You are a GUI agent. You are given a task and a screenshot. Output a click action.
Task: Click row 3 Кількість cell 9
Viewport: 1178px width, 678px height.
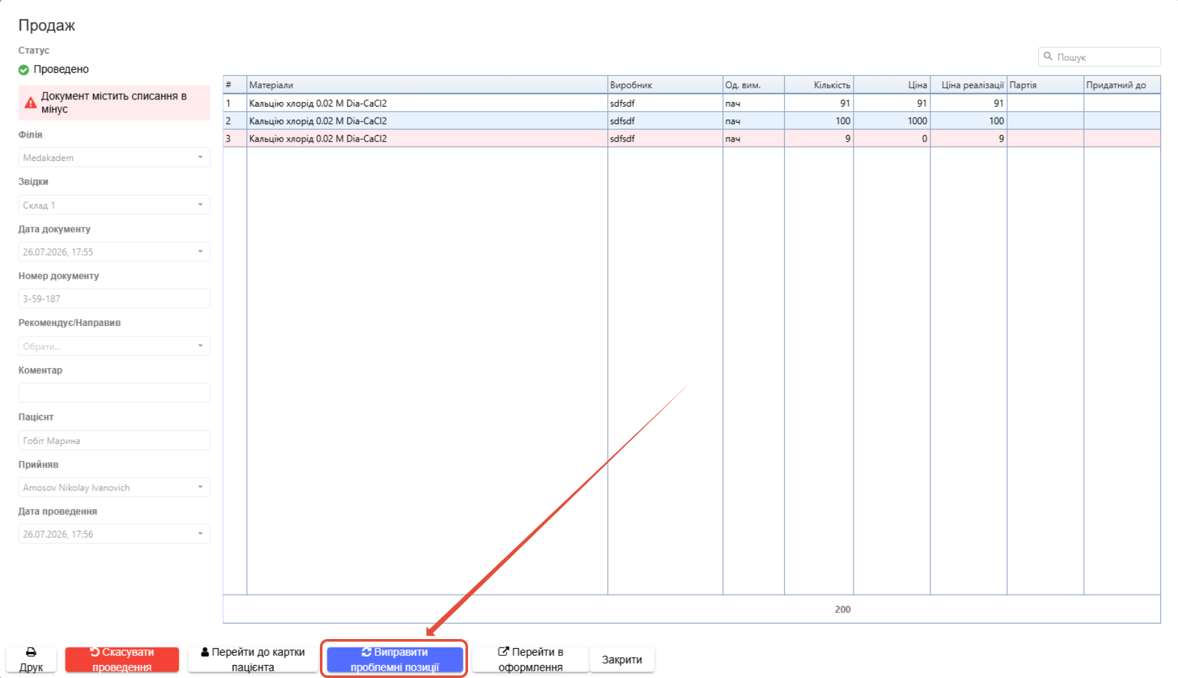819,138
